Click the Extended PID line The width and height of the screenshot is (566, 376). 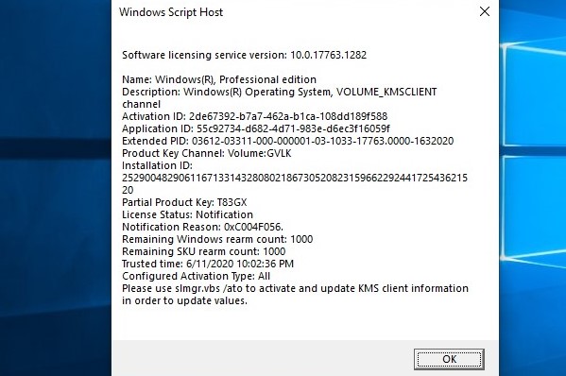287,141
